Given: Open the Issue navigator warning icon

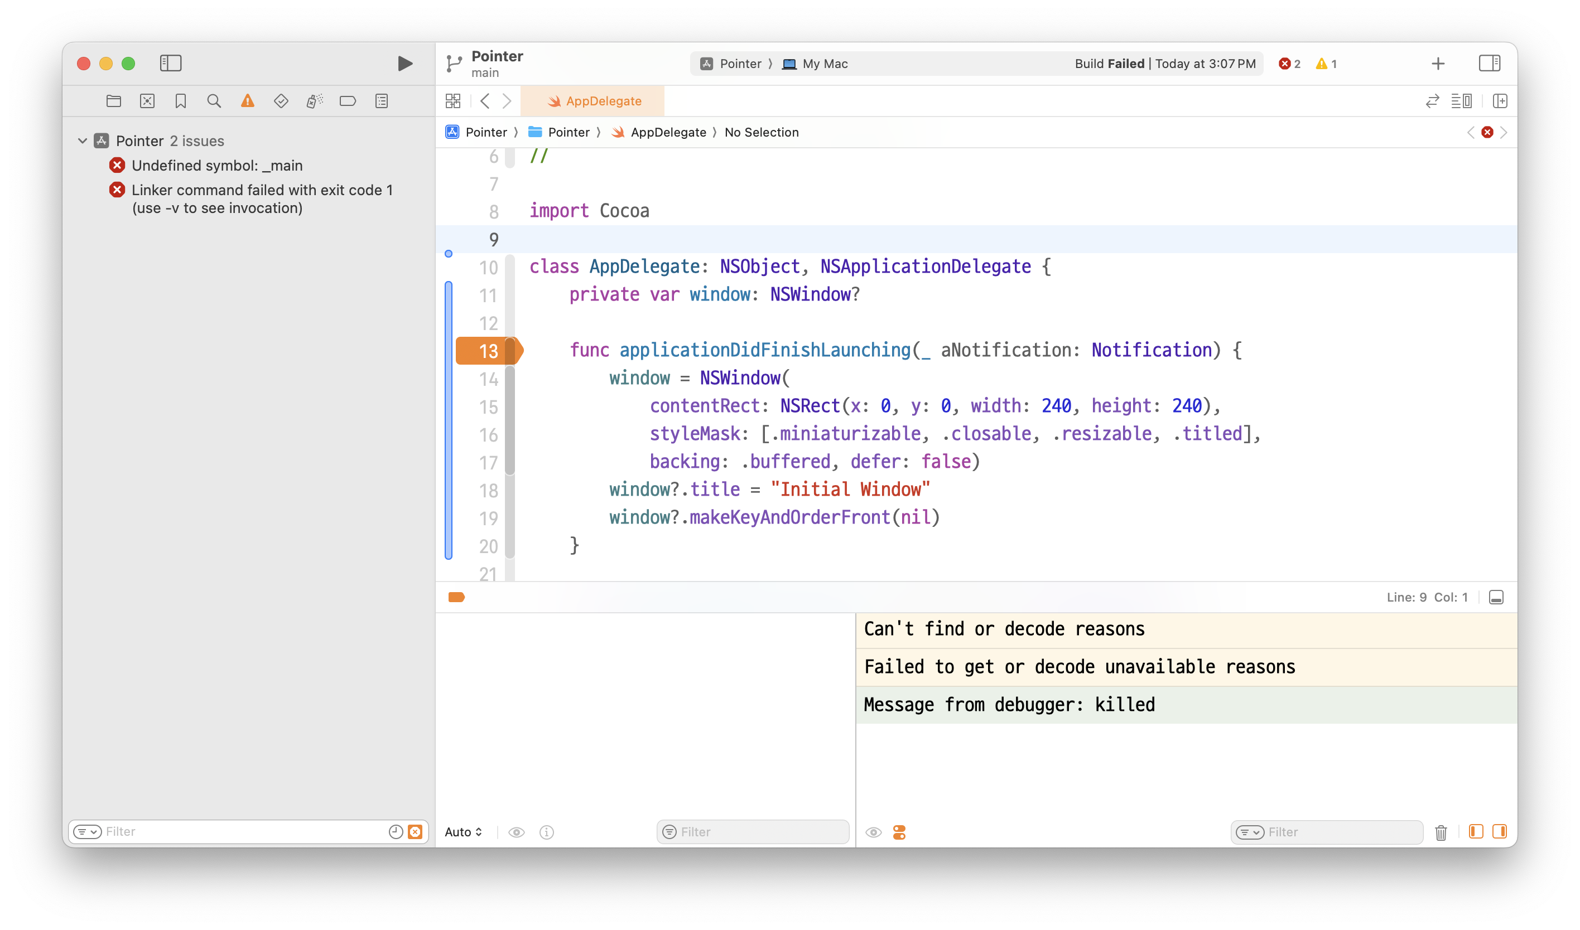Looking at the screenshot, I should click(248, 101).
